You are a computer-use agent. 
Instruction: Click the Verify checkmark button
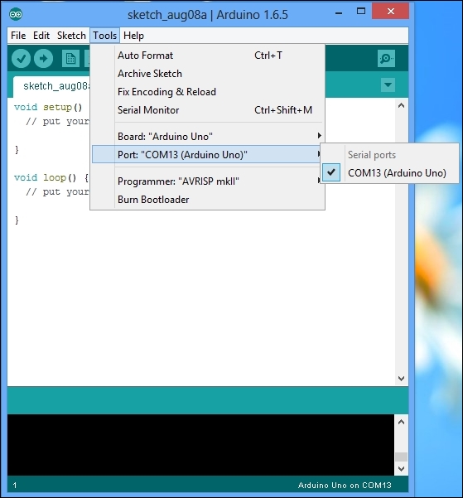pyautogui.click(x=21, y=59)
